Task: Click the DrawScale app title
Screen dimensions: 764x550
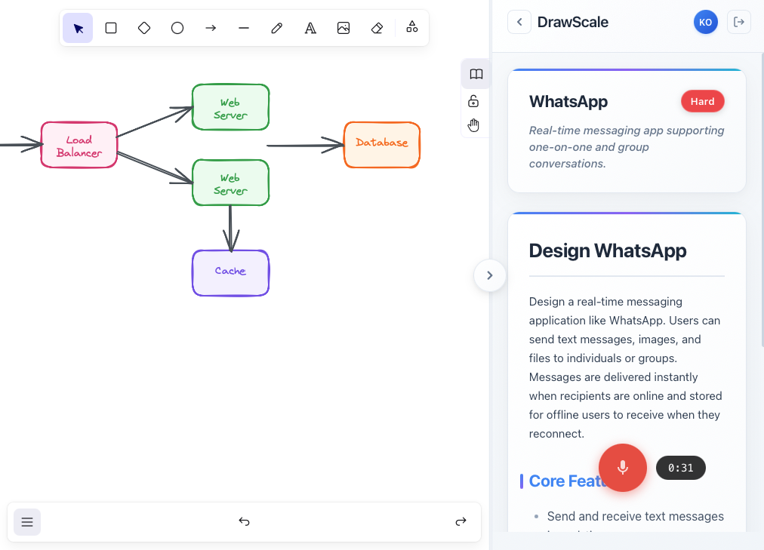Action: click(572, 22)
